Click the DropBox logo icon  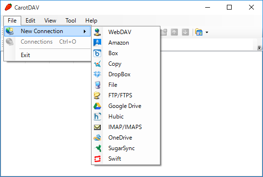[x=97, y=74]
